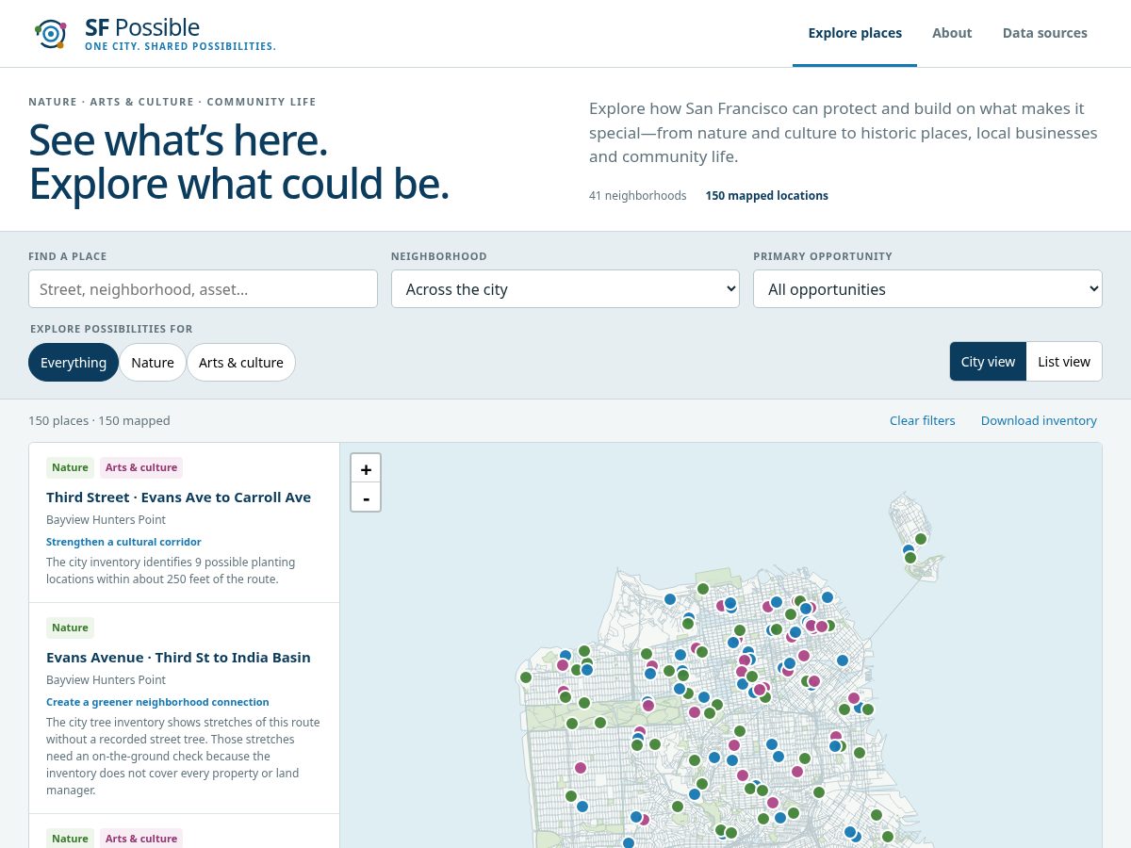Viewport: 1131px width, 848px height.
Task: Click Bayview Hunters Point under Evans Avenue
Action: 106,680
